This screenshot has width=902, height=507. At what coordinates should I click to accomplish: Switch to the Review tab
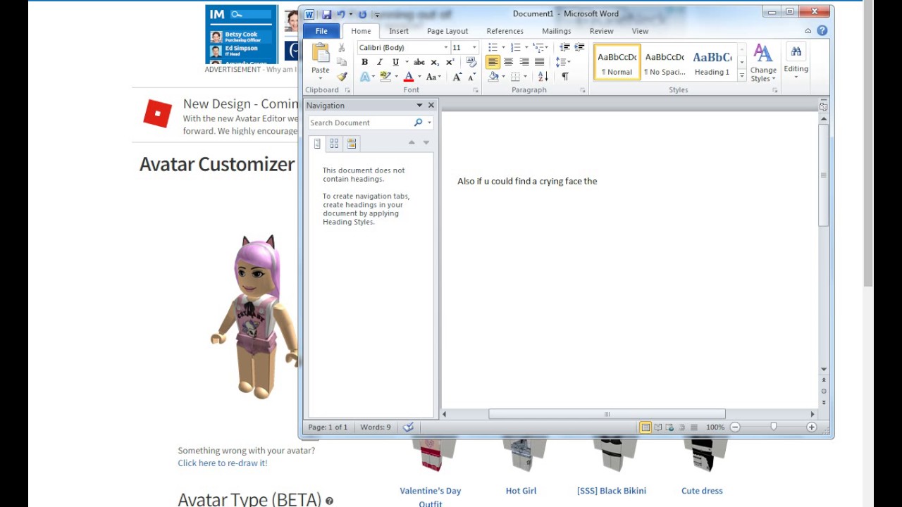pos(601,31)
